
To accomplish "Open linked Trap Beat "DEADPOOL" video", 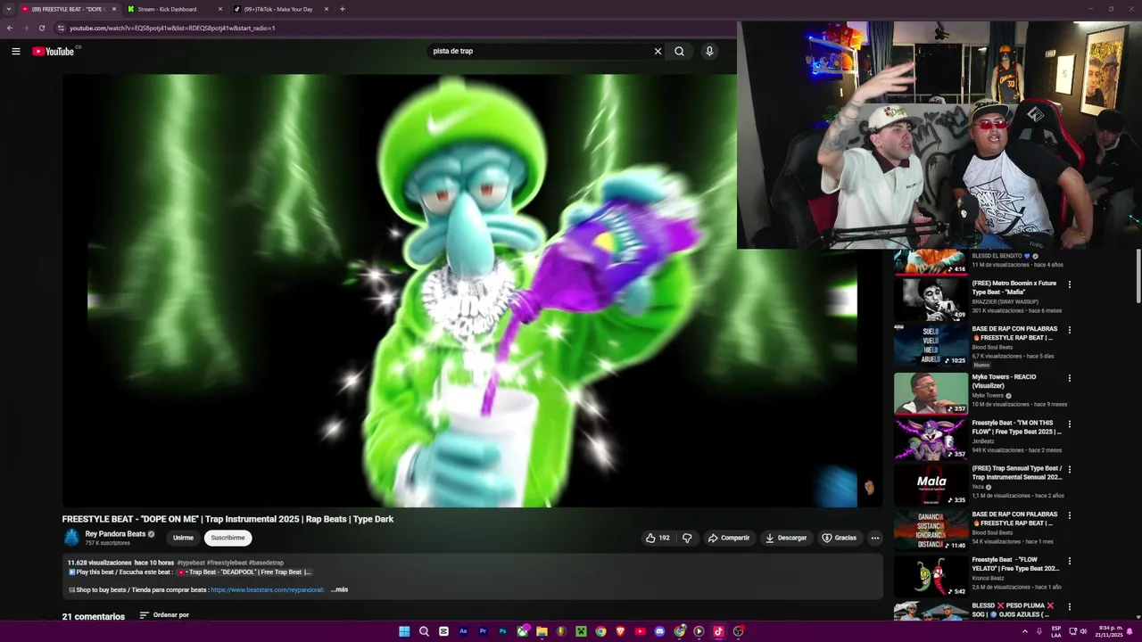I will [x=244, y=572].
